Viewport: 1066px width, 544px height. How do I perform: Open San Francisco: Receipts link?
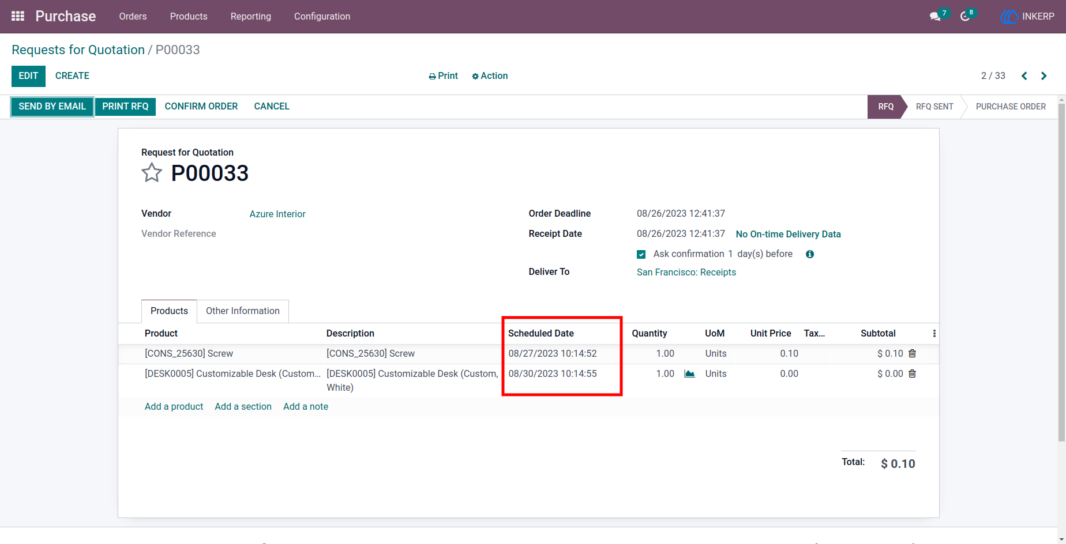pyautogui.click(x=686, y=273)
